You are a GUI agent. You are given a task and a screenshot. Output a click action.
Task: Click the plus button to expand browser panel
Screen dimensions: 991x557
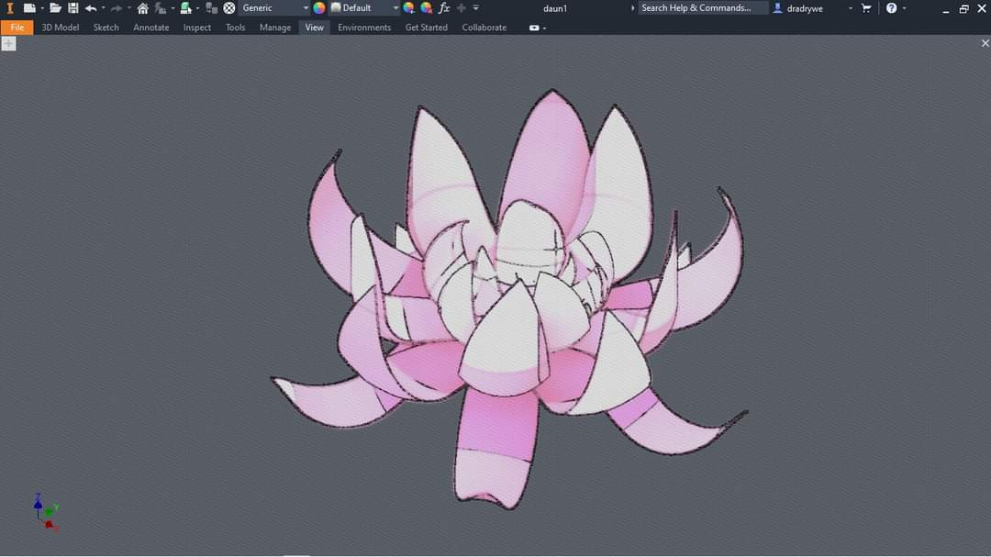coord(8,43)
